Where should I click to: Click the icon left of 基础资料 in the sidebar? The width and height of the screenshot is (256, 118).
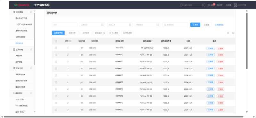(x=14, y=93)
